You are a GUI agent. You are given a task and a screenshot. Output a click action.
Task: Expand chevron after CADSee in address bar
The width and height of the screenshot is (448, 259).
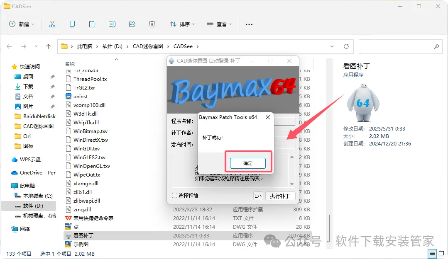[198, 46]
